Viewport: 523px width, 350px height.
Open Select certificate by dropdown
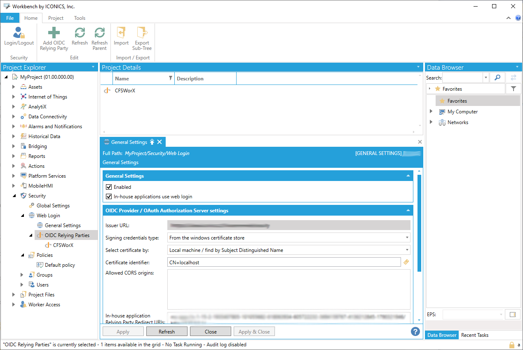tap(288, 250)
